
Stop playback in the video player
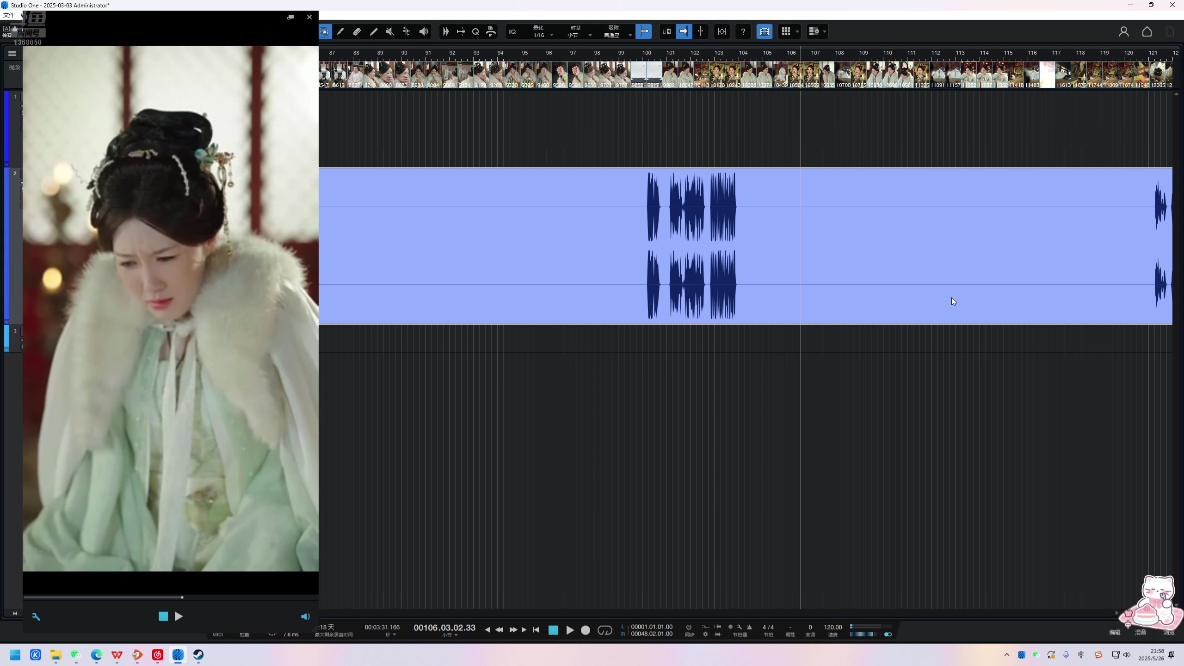(x=163, y=617)
